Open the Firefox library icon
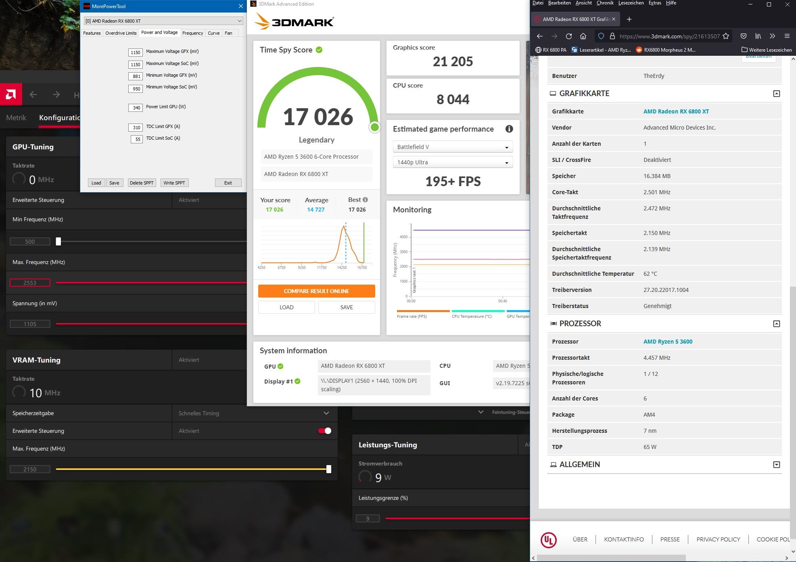 (758, 36)
